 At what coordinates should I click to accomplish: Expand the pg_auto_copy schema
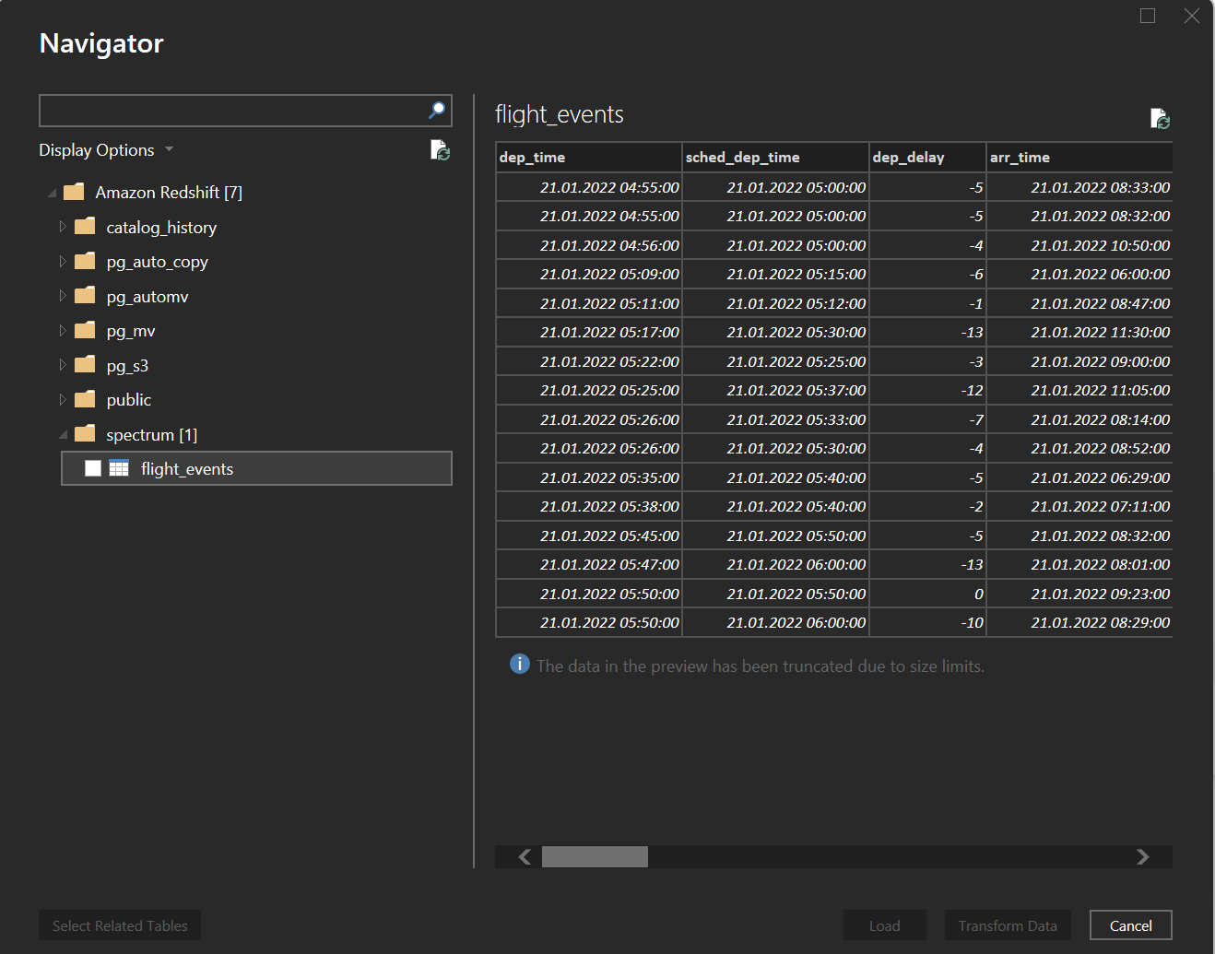pyautogui.click(x=63, y=262)
